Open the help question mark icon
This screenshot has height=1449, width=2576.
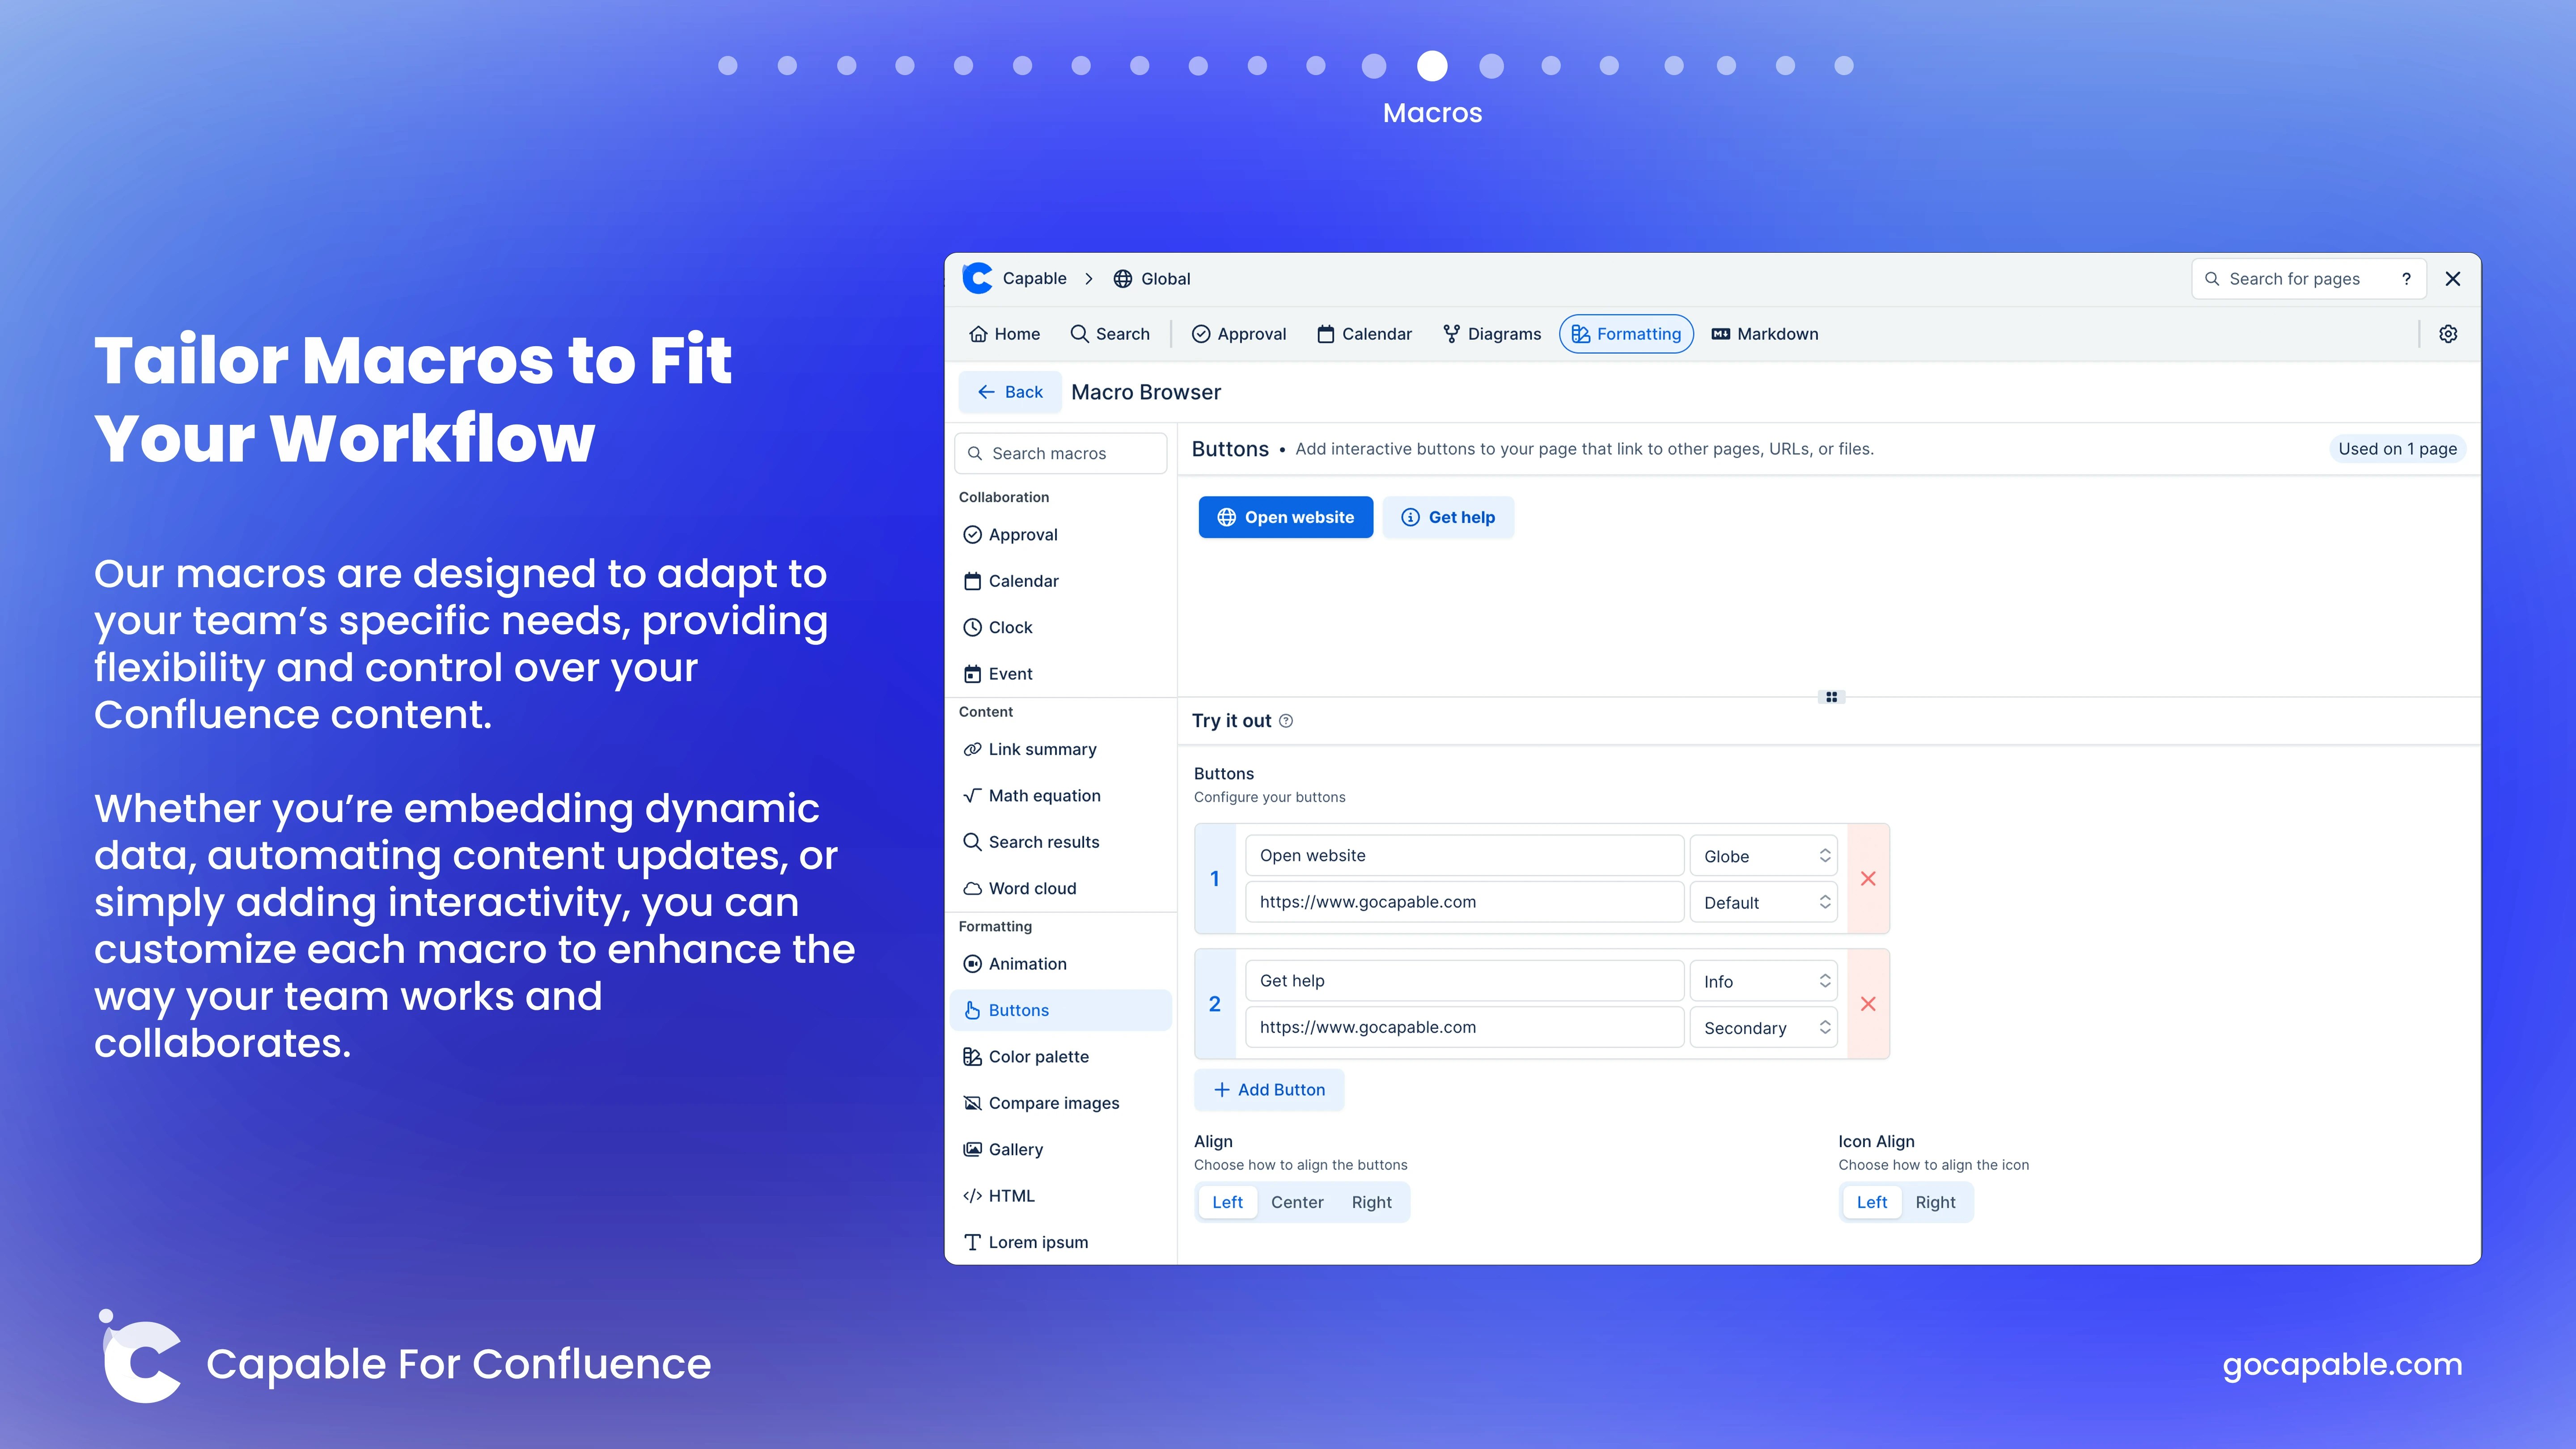(x=2406, y=279)
